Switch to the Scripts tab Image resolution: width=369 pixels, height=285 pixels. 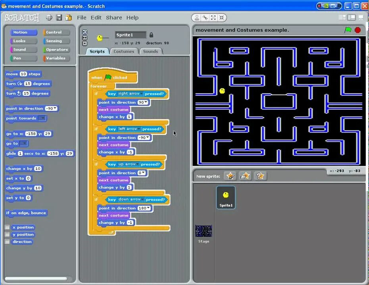pos(97,51)
